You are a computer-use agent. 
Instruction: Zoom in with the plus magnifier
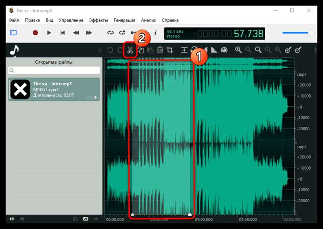click(238, 50)
